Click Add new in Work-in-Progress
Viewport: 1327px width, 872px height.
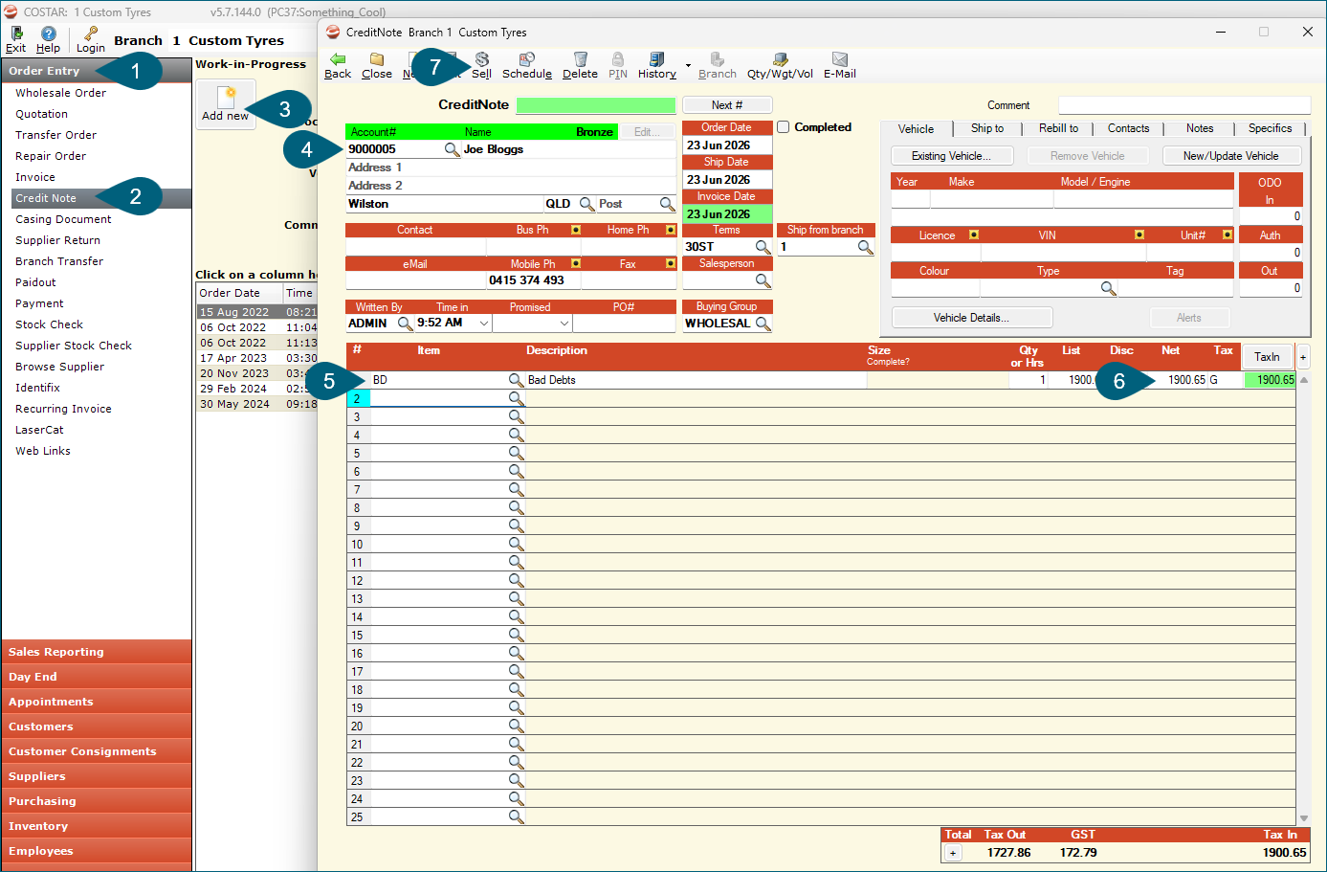[x=226, y=103]
